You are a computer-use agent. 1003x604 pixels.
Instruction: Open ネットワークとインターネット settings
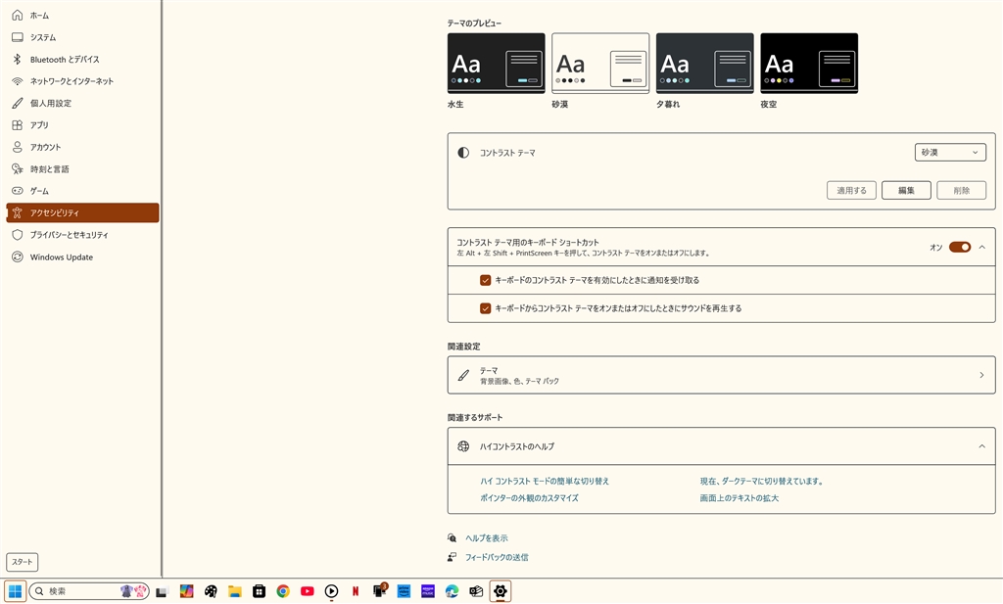click(71, 81)
